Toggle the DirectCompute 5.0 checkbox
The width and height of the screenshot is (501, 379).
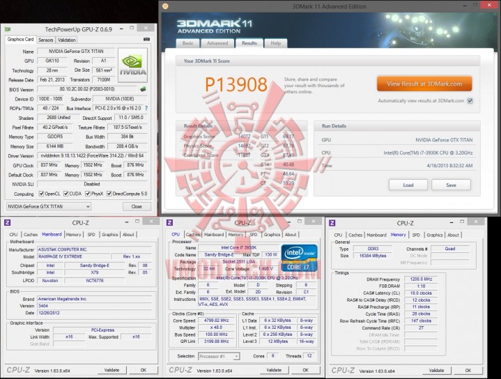pyautogui.click(x=109, y=194)
